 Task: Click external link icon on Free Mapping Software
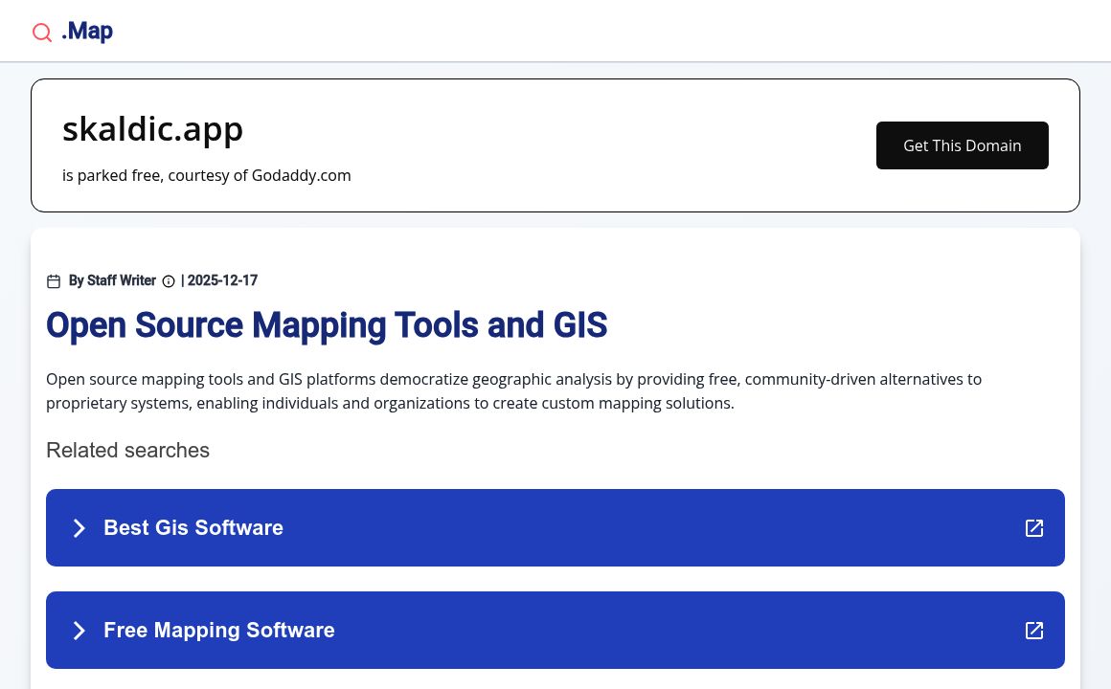[1034, 631]
